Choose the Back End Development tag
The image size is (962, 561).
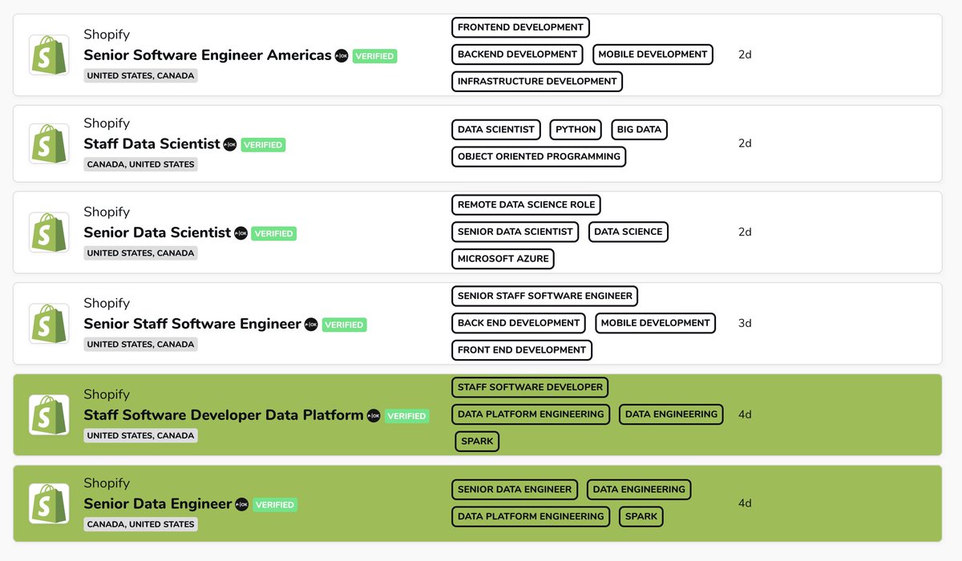519,323
